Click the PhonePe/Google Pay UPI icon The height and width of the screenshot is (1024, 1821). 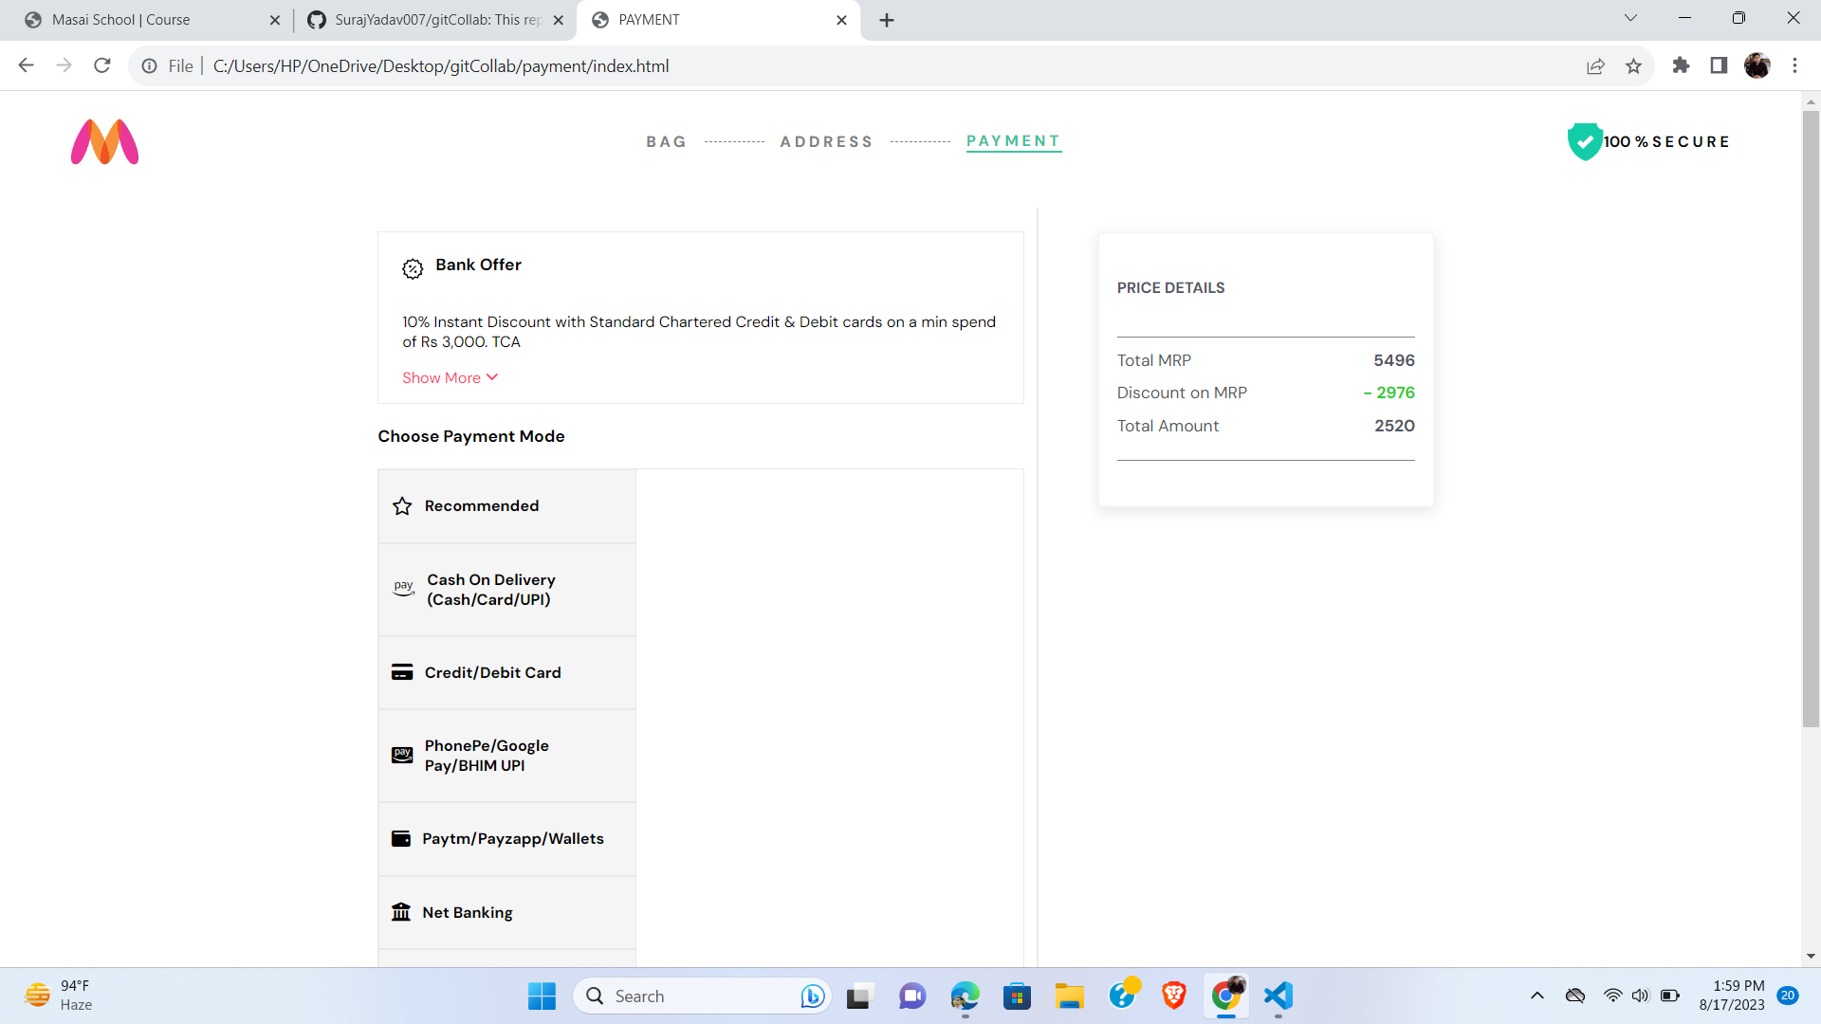(x=402, y=755)
